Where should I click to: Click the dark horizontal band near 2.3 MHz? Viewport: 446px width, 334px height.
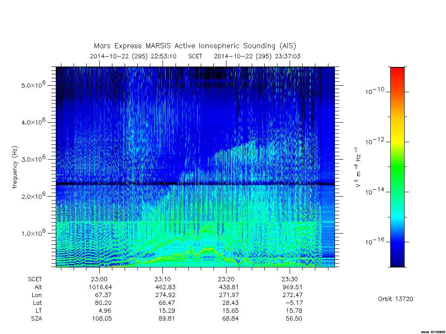pos(196,184)
